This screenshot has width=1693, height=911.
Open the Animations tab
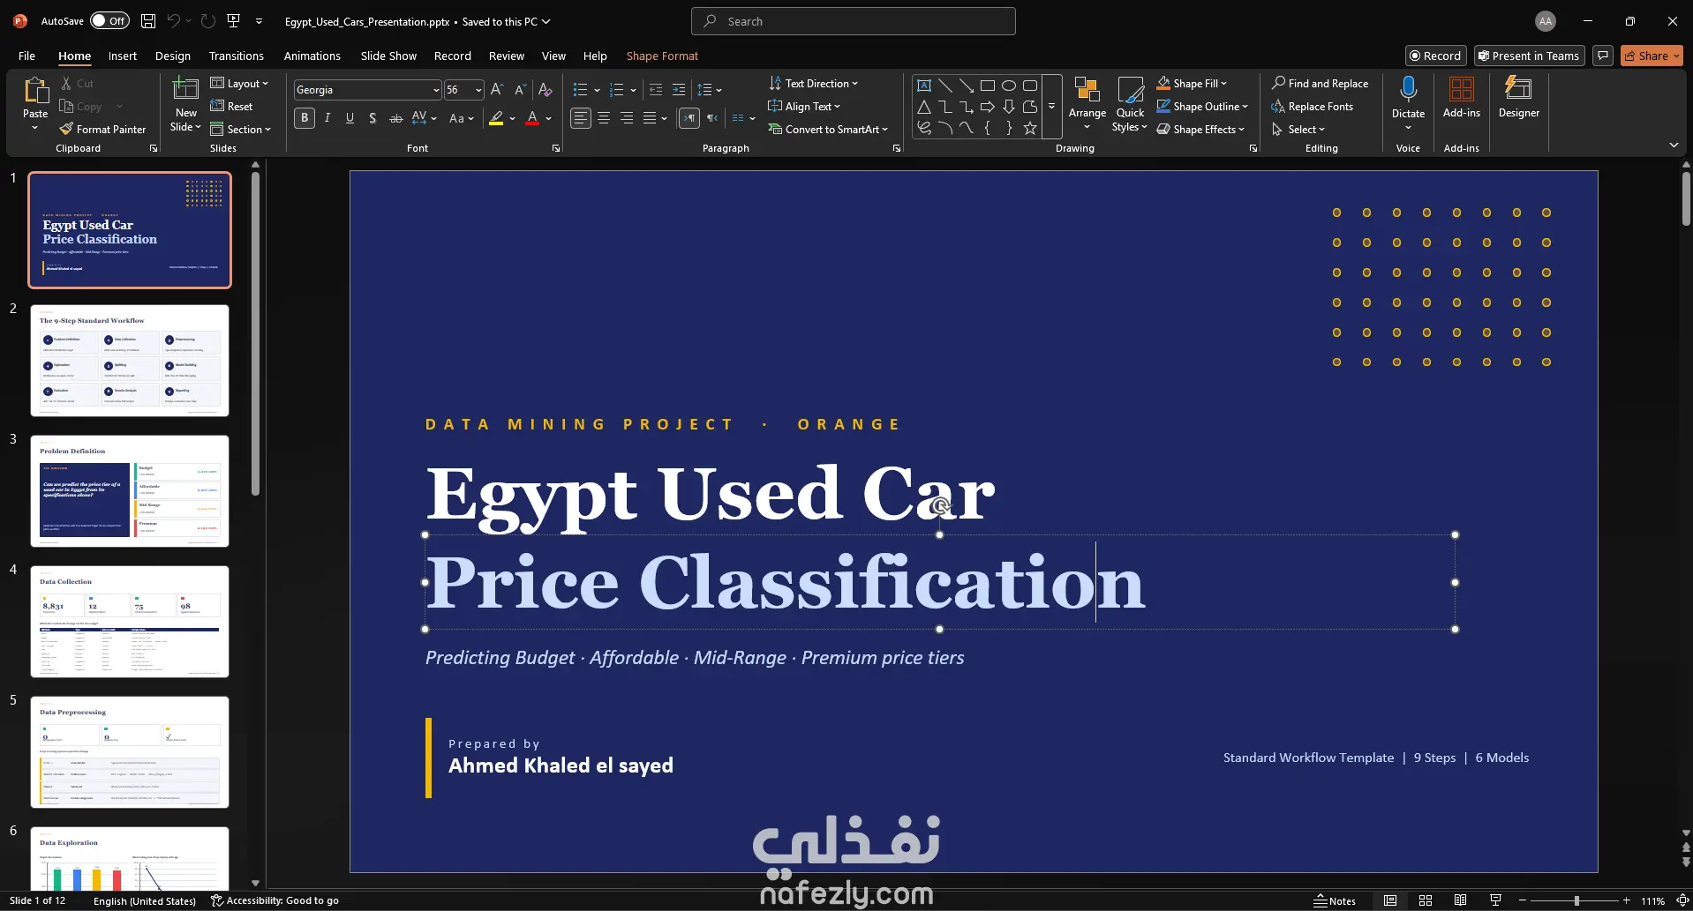(x=312, y=56)
